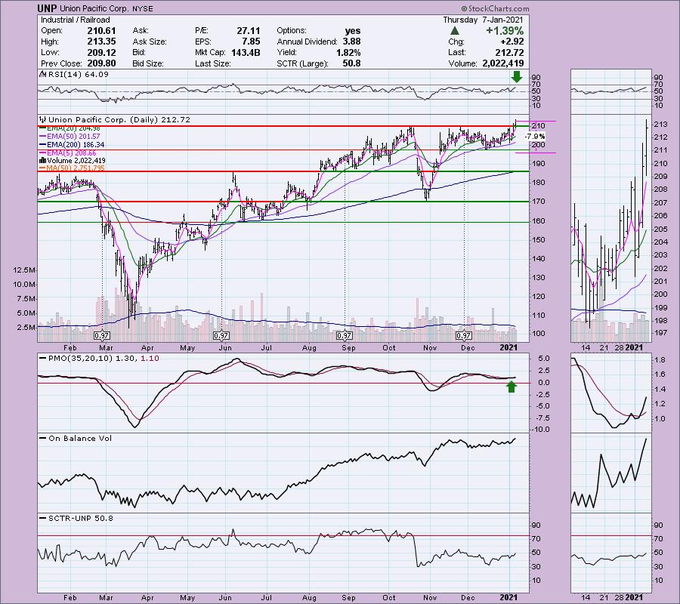680x604 pixels.
Task: Click the 'On Balance Vol' panel label
Action: pos(80,439)
